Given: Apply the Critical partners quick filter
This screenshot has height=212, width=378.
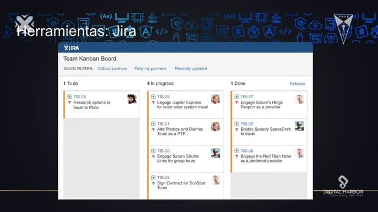Looking at the screenshot, I should [112, 68].
